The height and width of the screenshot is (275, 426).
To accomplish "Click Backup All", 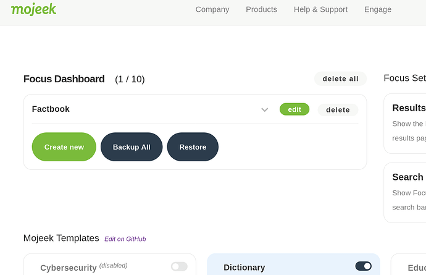I will coord(132,147).
